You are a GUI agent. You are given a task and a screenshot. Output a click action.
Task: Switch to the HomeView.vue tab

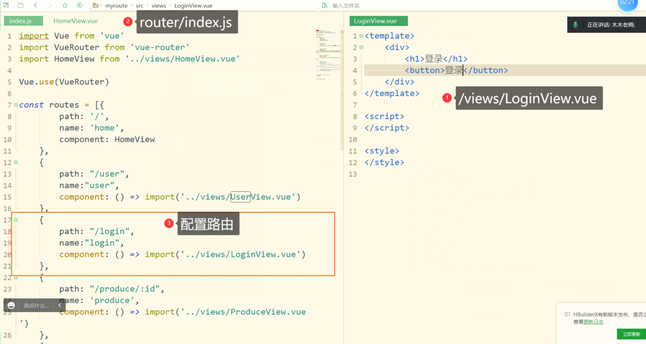pos(75,21)
